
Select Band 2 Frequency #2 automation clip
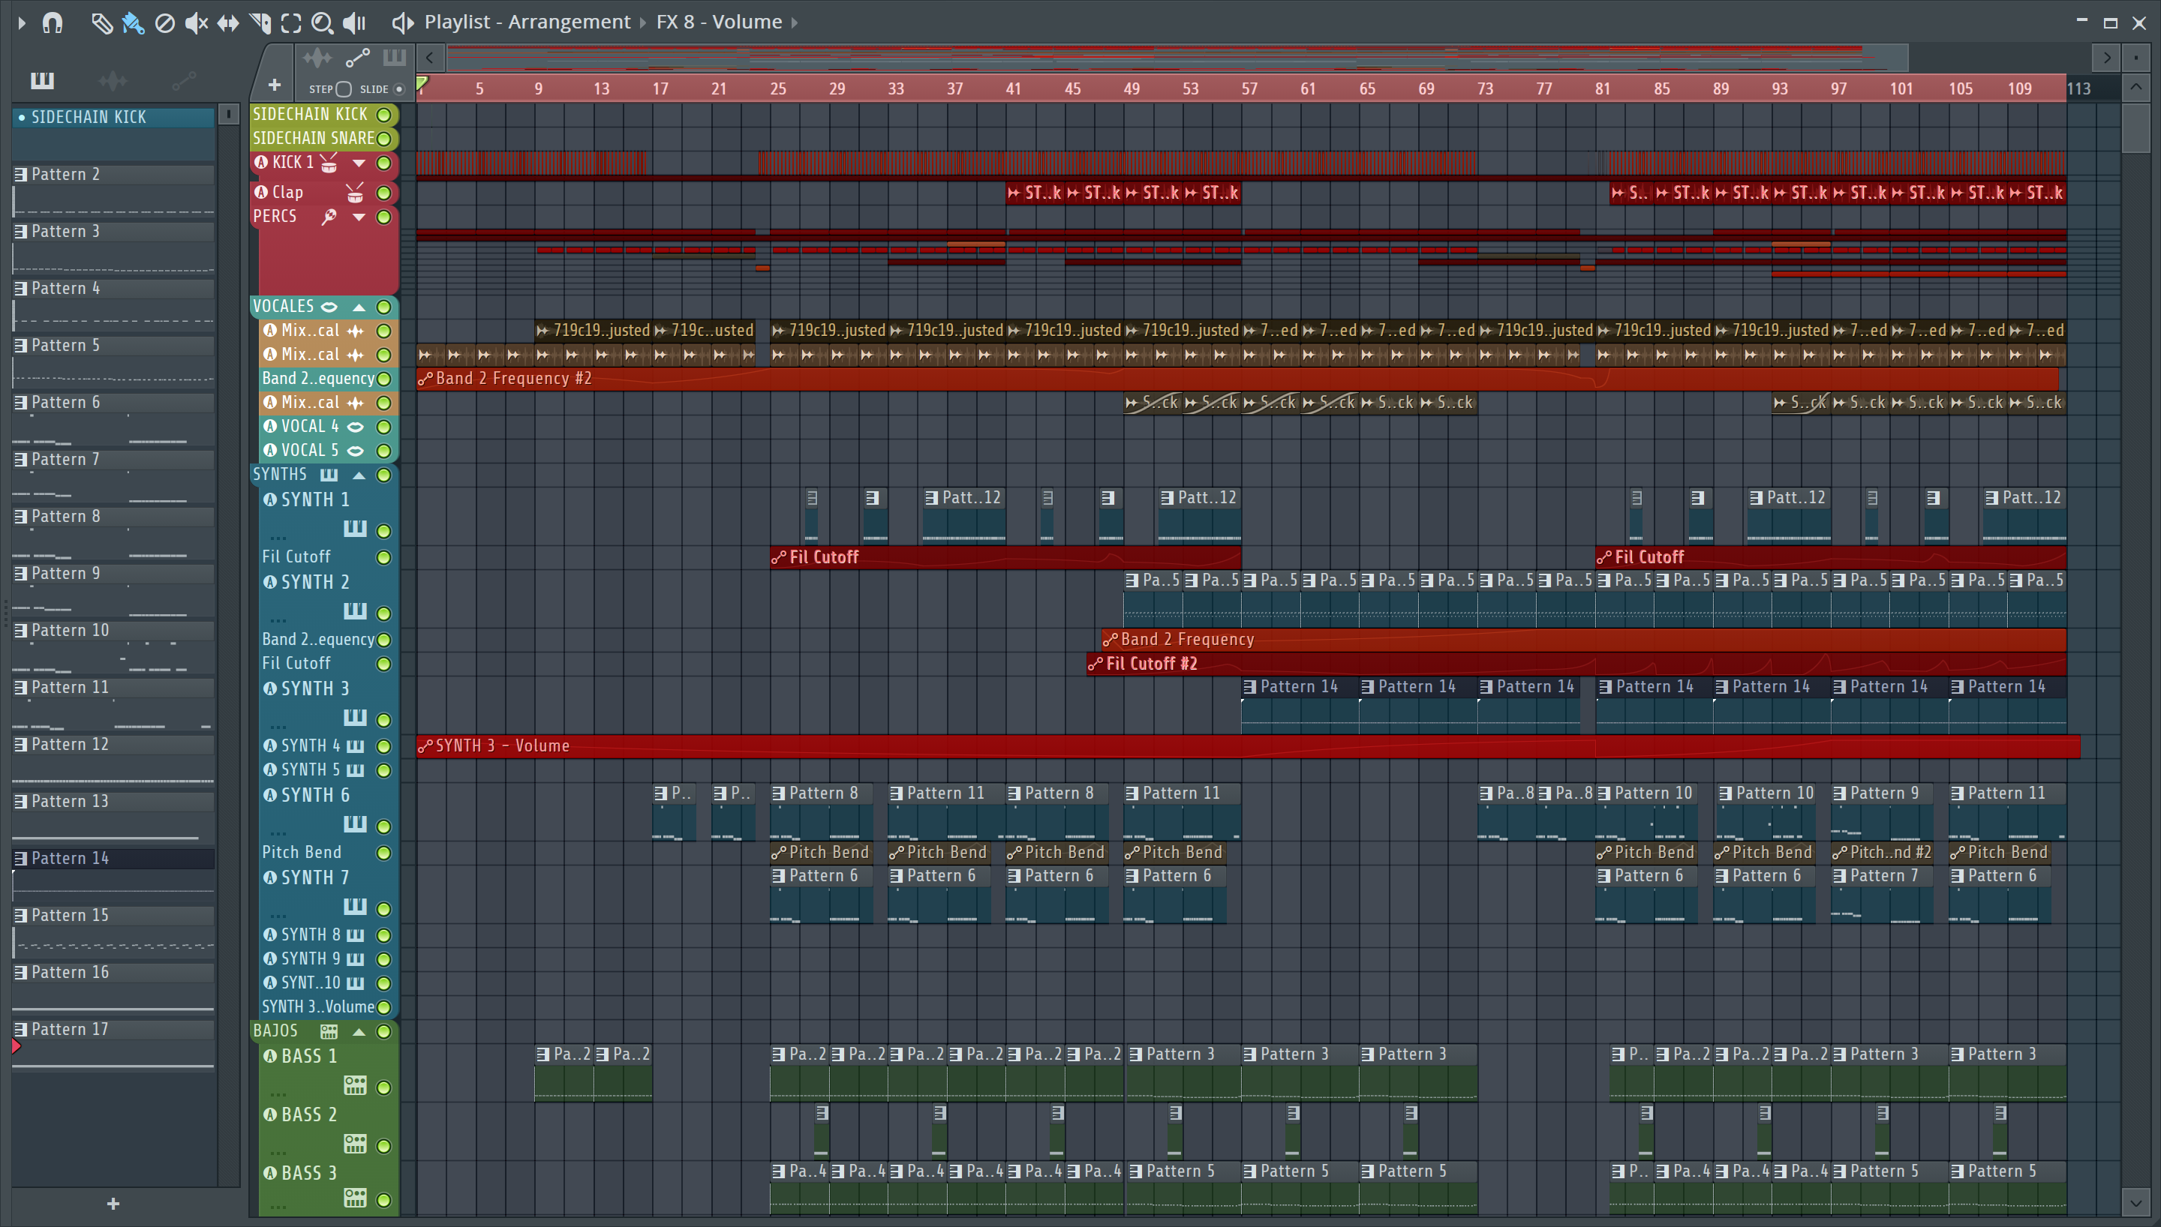coord(1237,379)
